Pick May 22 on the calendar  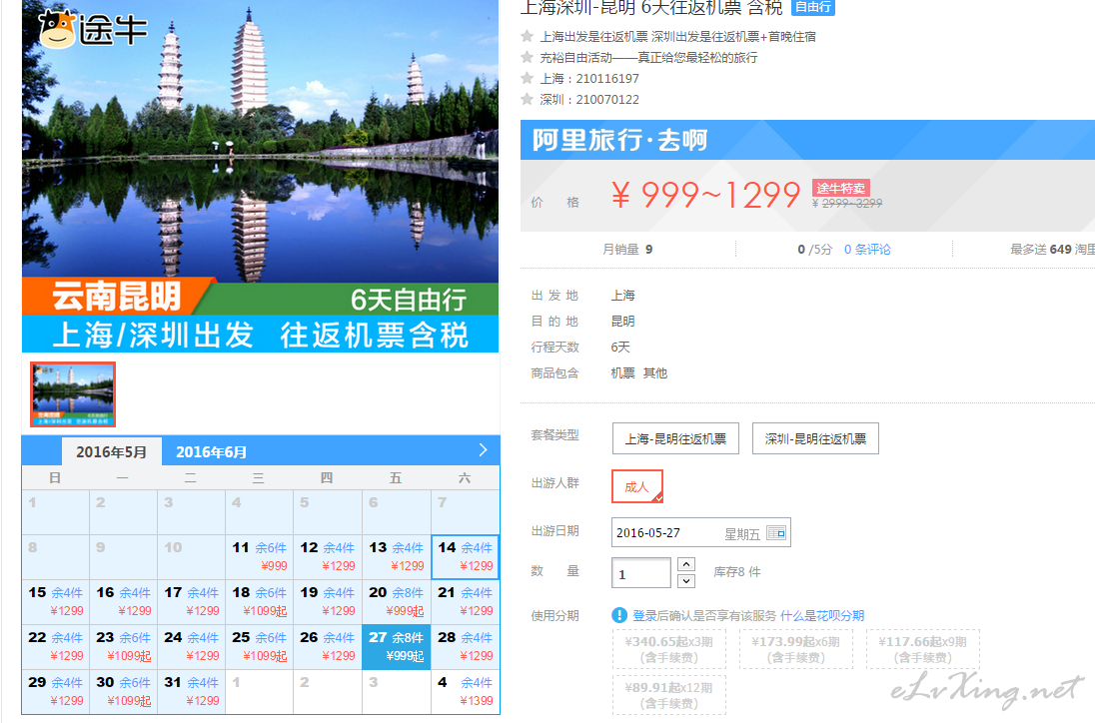pyautogui.click(x=55, y=647)
